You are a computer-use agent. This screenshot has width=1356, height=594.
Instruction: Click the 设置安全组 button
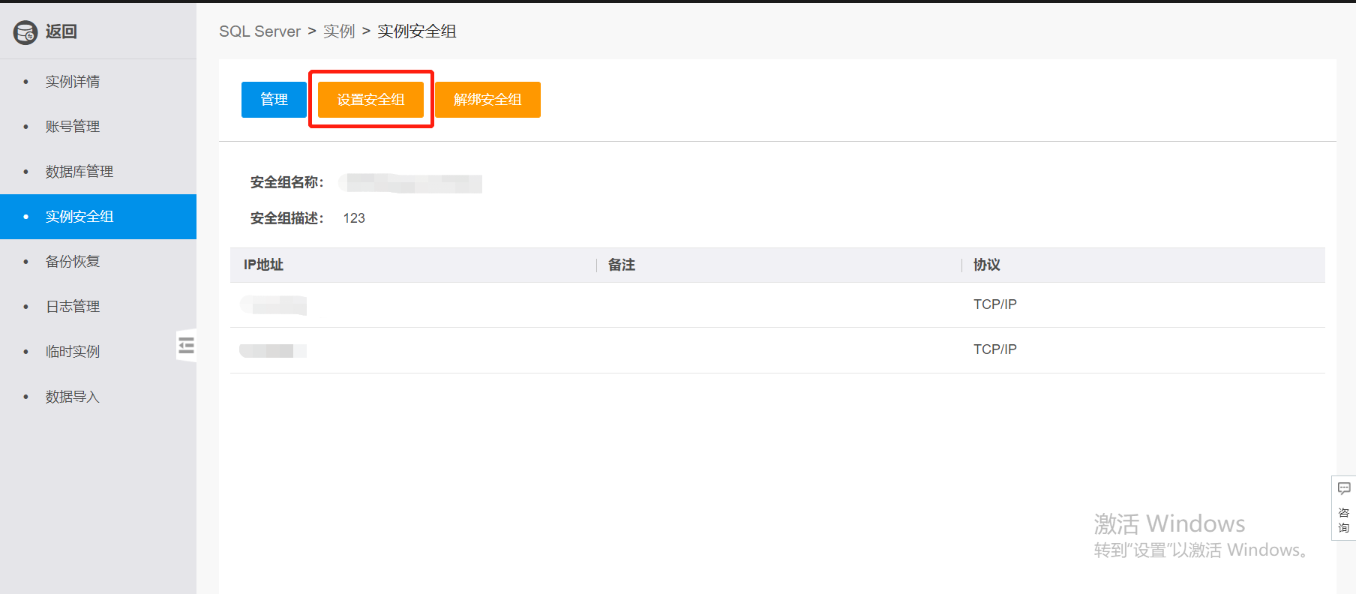370,100
